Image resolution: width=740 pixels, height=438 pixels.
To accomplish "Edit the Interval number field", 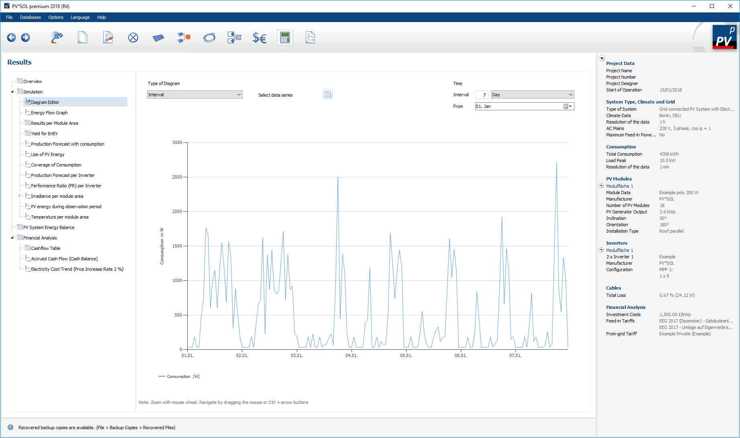I will pos(481,94).
